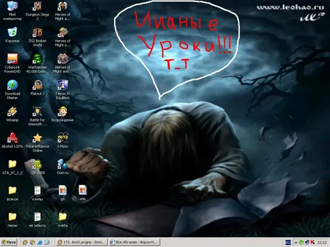
Task: Open Download Master
Action: pyautogui.click(x=12, y=89)
